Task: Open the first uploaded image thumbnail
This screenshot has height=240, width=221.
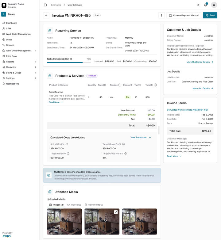Action: pyautogui.click(x=64, y=222)
